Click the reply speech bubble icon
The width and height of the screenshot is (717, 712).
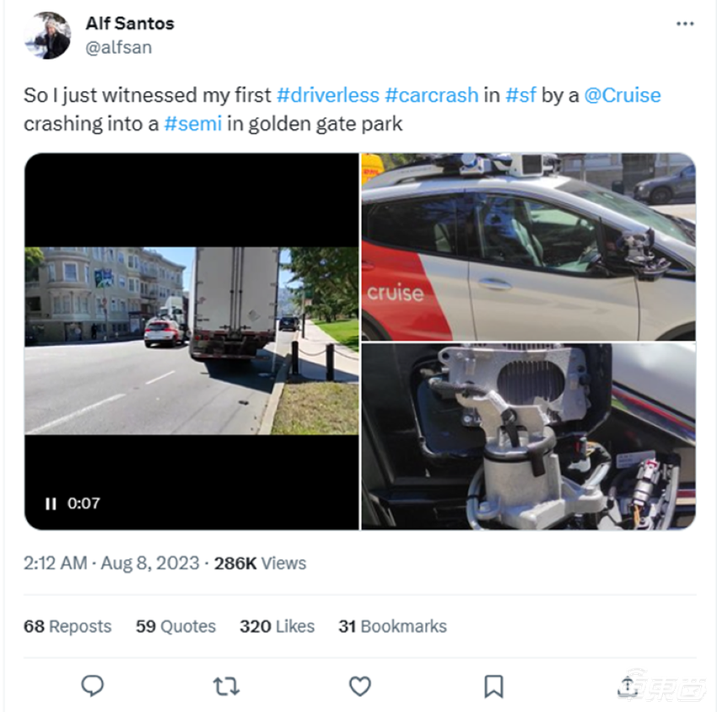(x=93, y=686)
